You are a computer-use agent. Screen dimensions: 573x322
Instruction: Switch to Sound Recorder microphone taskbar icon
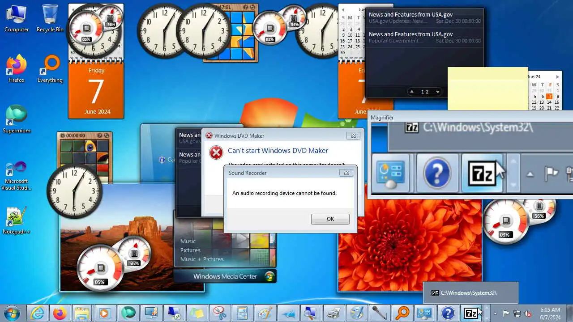tap(379, 313)
